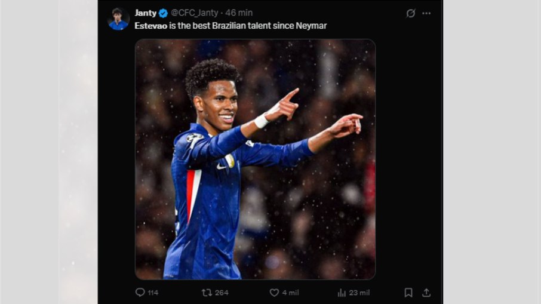Open the Grok icon on the post
541x304 pixels.
pos(411,13)
